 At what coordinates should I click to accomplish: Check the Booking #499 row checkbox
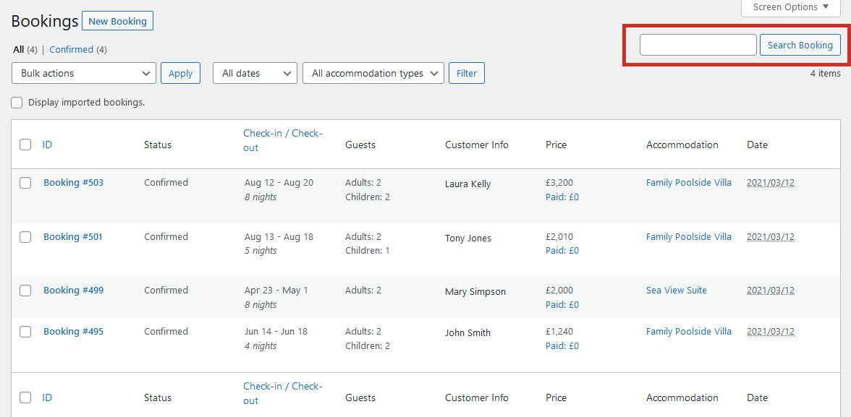[25, 291]
